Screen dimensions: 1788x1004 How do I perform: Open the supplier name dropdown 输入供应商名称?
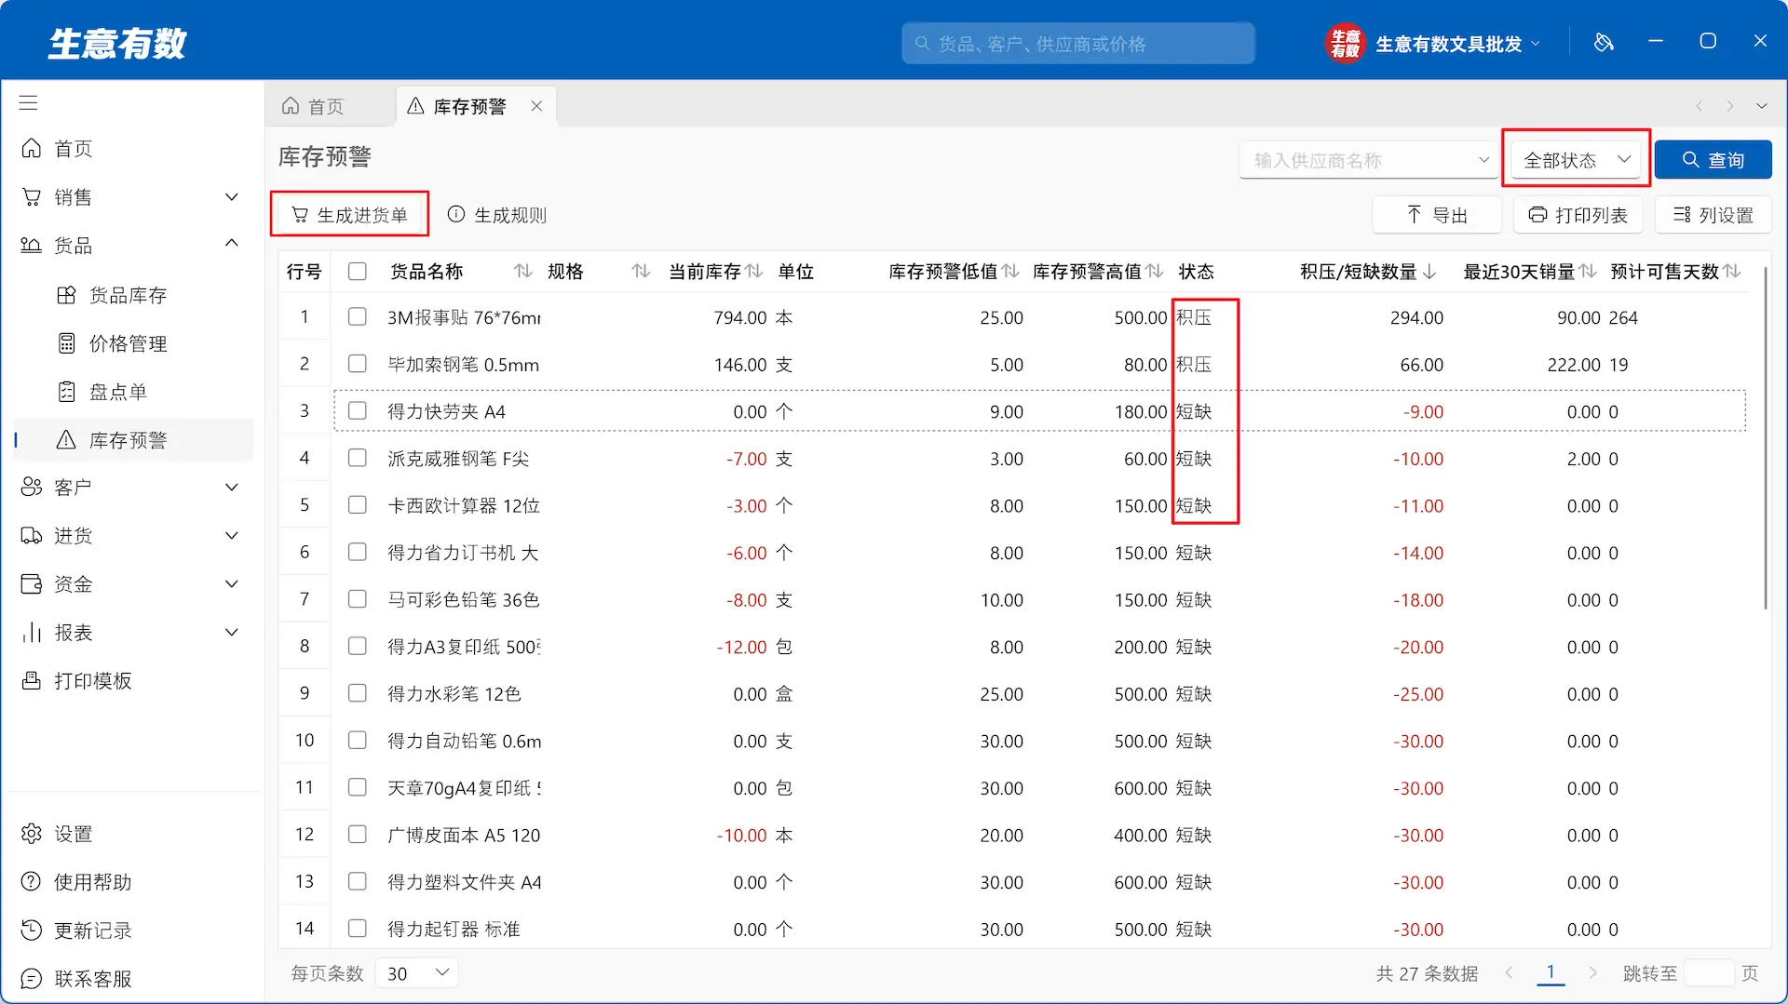point(1368,160)
